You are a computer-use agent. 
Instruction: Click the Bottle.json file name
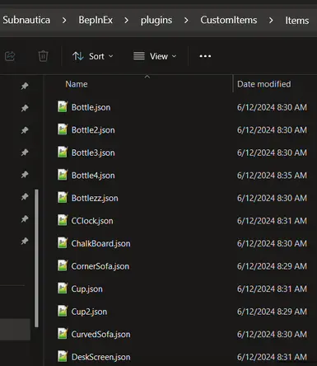click(91, 107)
